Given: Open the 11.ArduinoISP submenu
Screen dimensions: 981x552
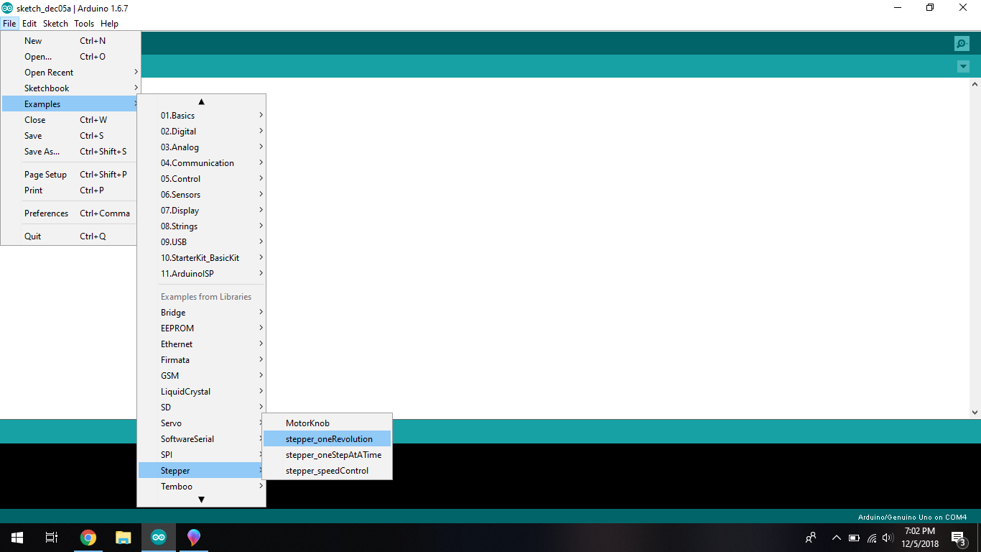Looking at the screenshot, I should coord(201,274).
